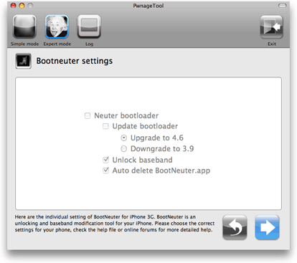Uncheck Auto delete BootNeuter.app
The width and height of the screenshot is (297, 263).
click(105, 171)
